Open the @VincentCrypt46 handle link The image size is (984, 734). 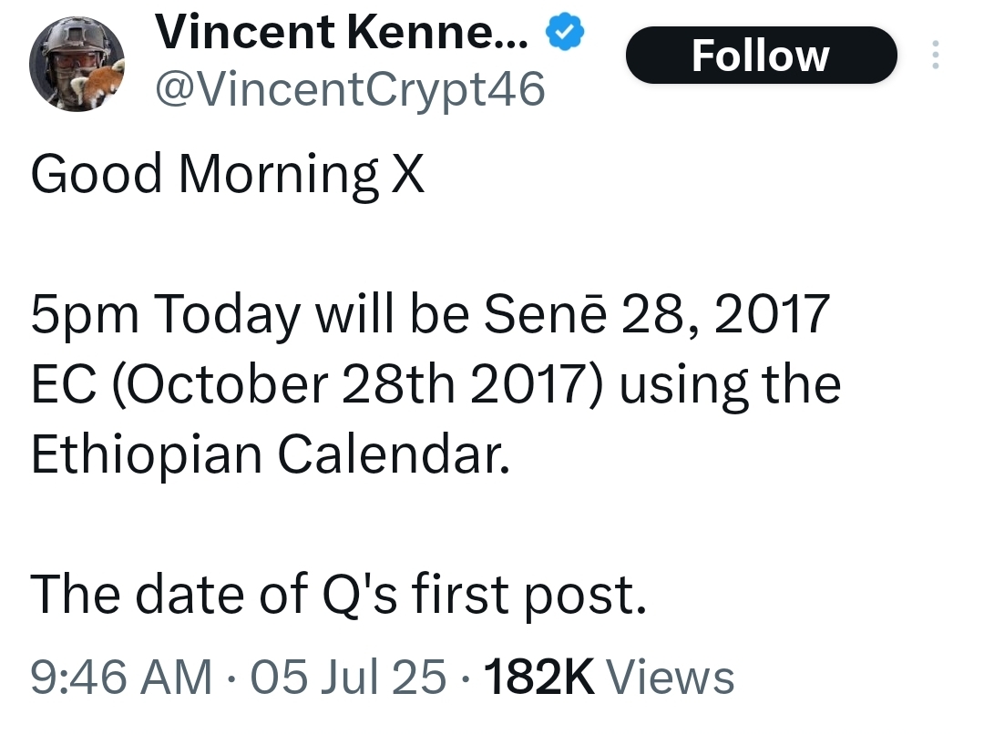point(350,89)
